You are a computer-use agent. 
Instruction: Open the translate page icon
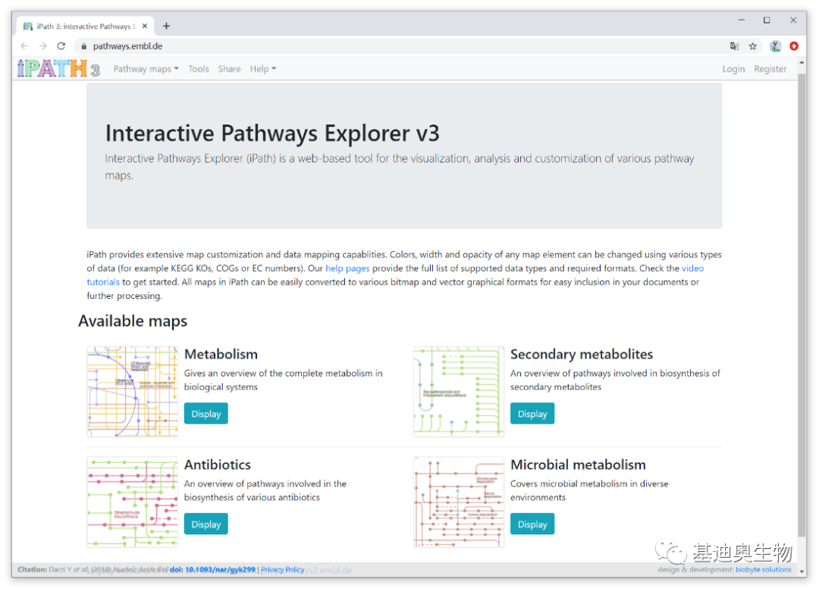(734, 46)
